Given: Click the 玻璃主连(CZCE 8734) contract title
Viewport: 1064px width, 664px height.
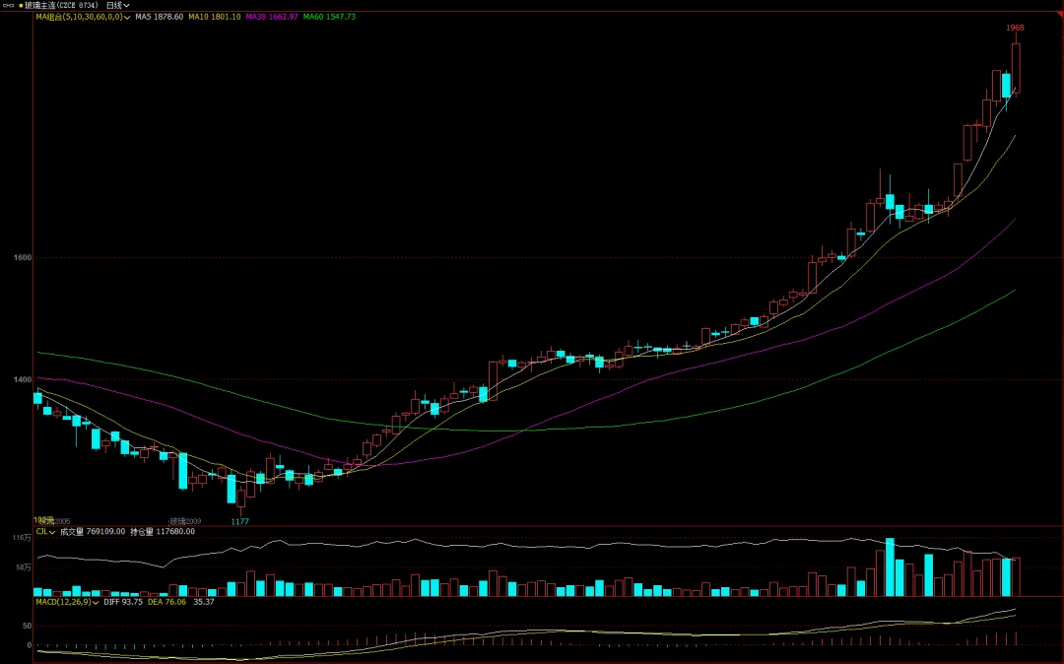Looking at the screenshot, I should pyautogui.click(x=61, y=6).
